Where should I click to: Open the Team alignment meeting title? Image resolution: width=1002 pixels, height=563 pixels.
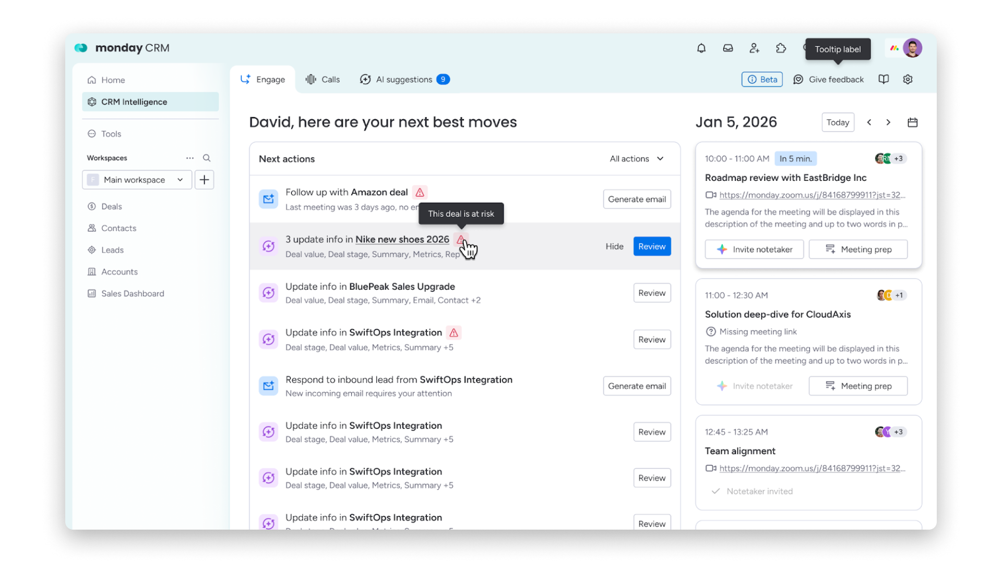741,451
